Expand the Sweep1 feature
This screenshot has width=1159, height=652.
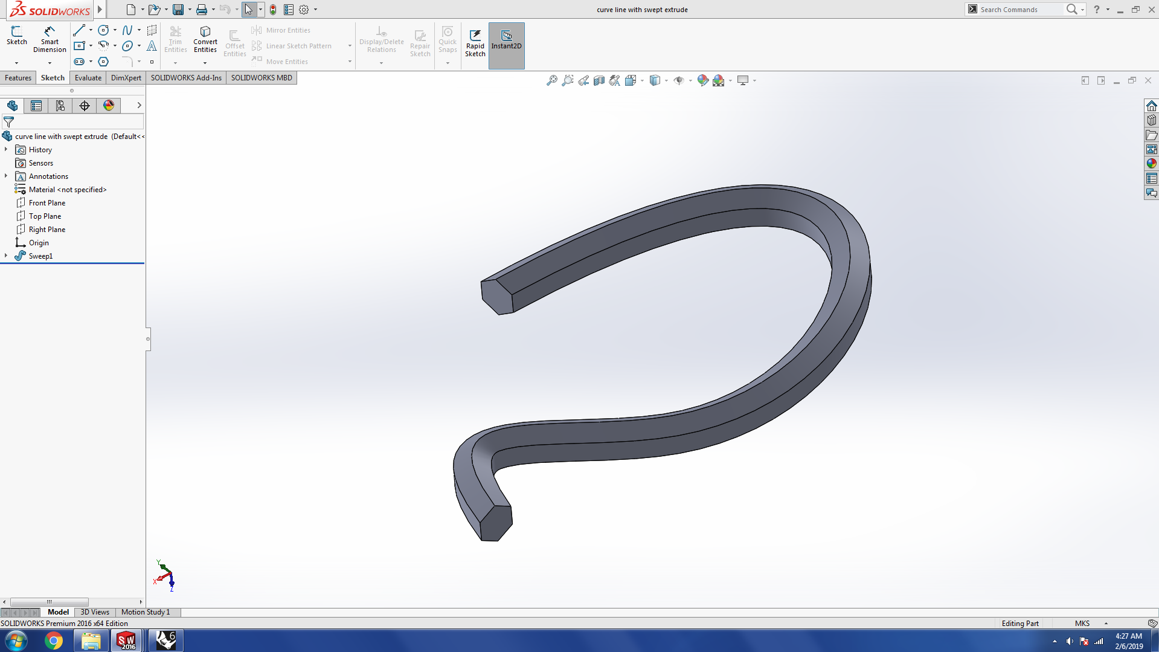pyautogui.click(x=6, y=256)
